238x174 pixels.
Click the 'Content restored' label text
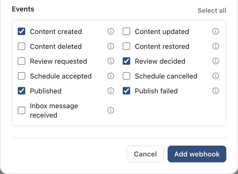click(x=162, y=46)
